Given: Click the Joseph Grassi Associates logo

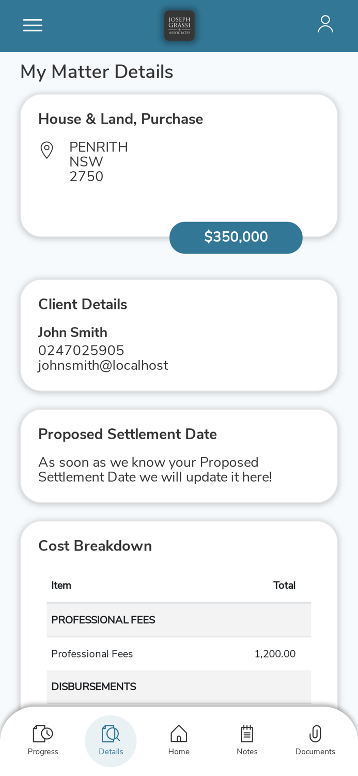Looking at the screenshot, I should [179, 24].
